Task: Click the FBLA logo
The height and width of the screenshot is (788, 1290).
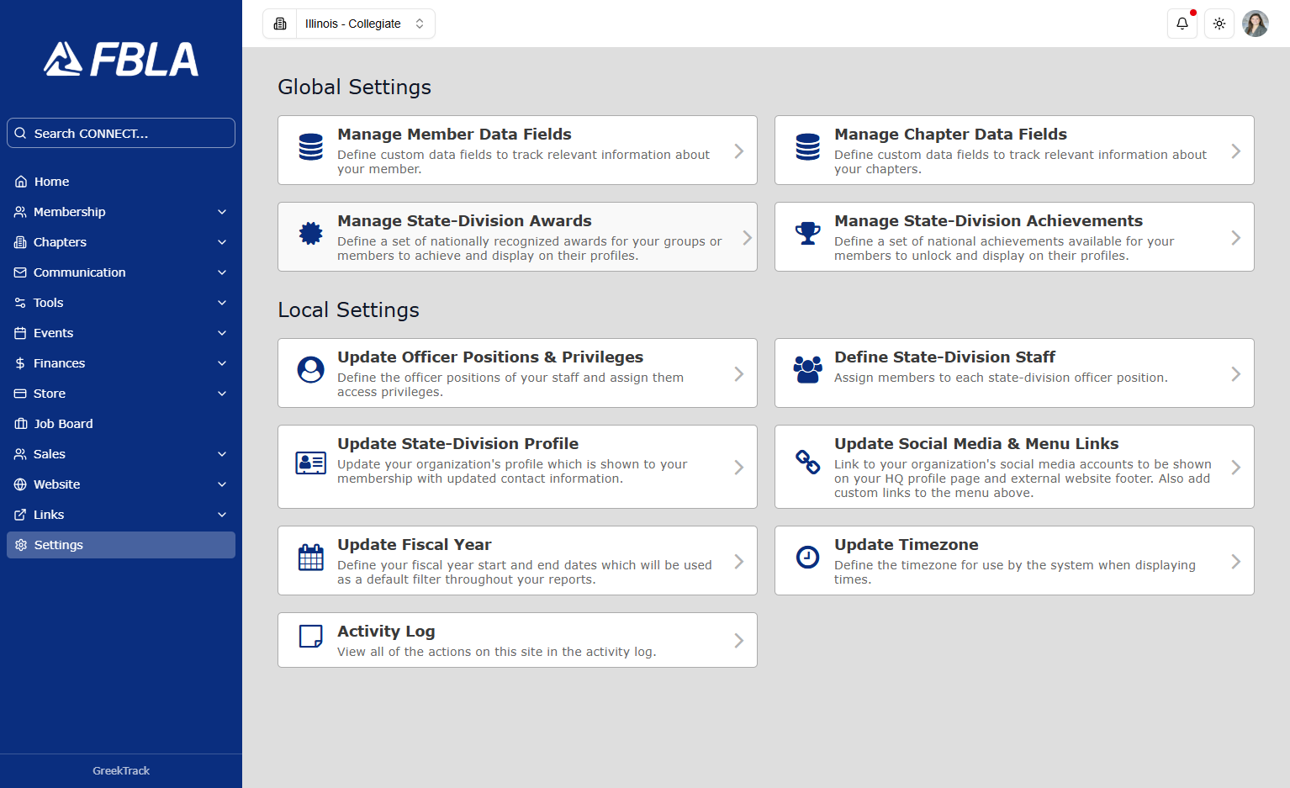Action: (x=121, y=59)
